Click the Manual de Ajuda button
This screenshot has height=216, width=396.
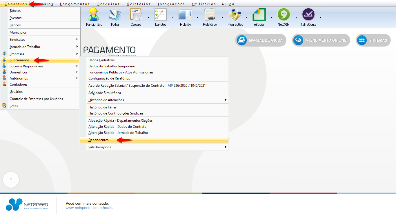tap(261, 40)
